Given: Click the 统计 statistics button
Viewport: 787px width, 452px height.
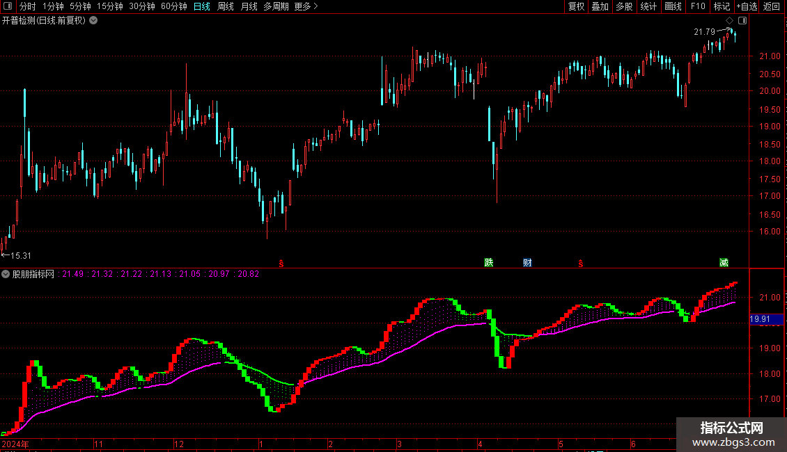Looking at the screenshot, I should tap(648, 6).
